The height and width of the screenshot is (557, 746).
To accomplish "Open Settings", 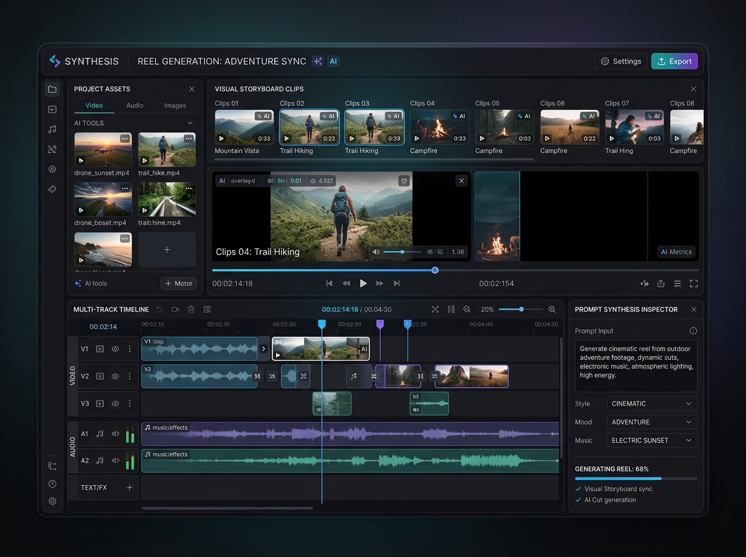I will [621, 61].
